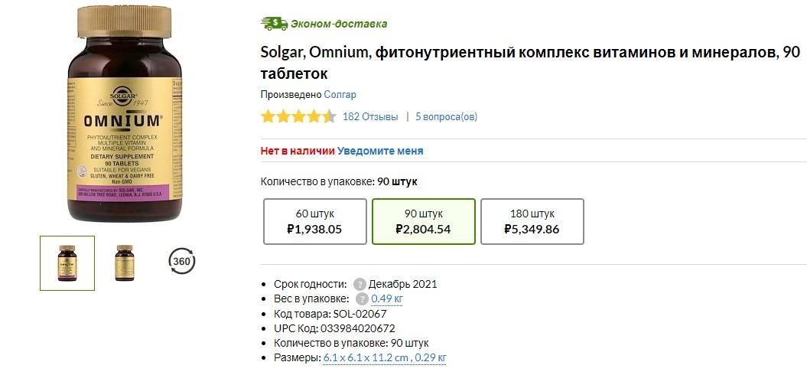Click the Уведомите меня notify link

click(380, 151)
